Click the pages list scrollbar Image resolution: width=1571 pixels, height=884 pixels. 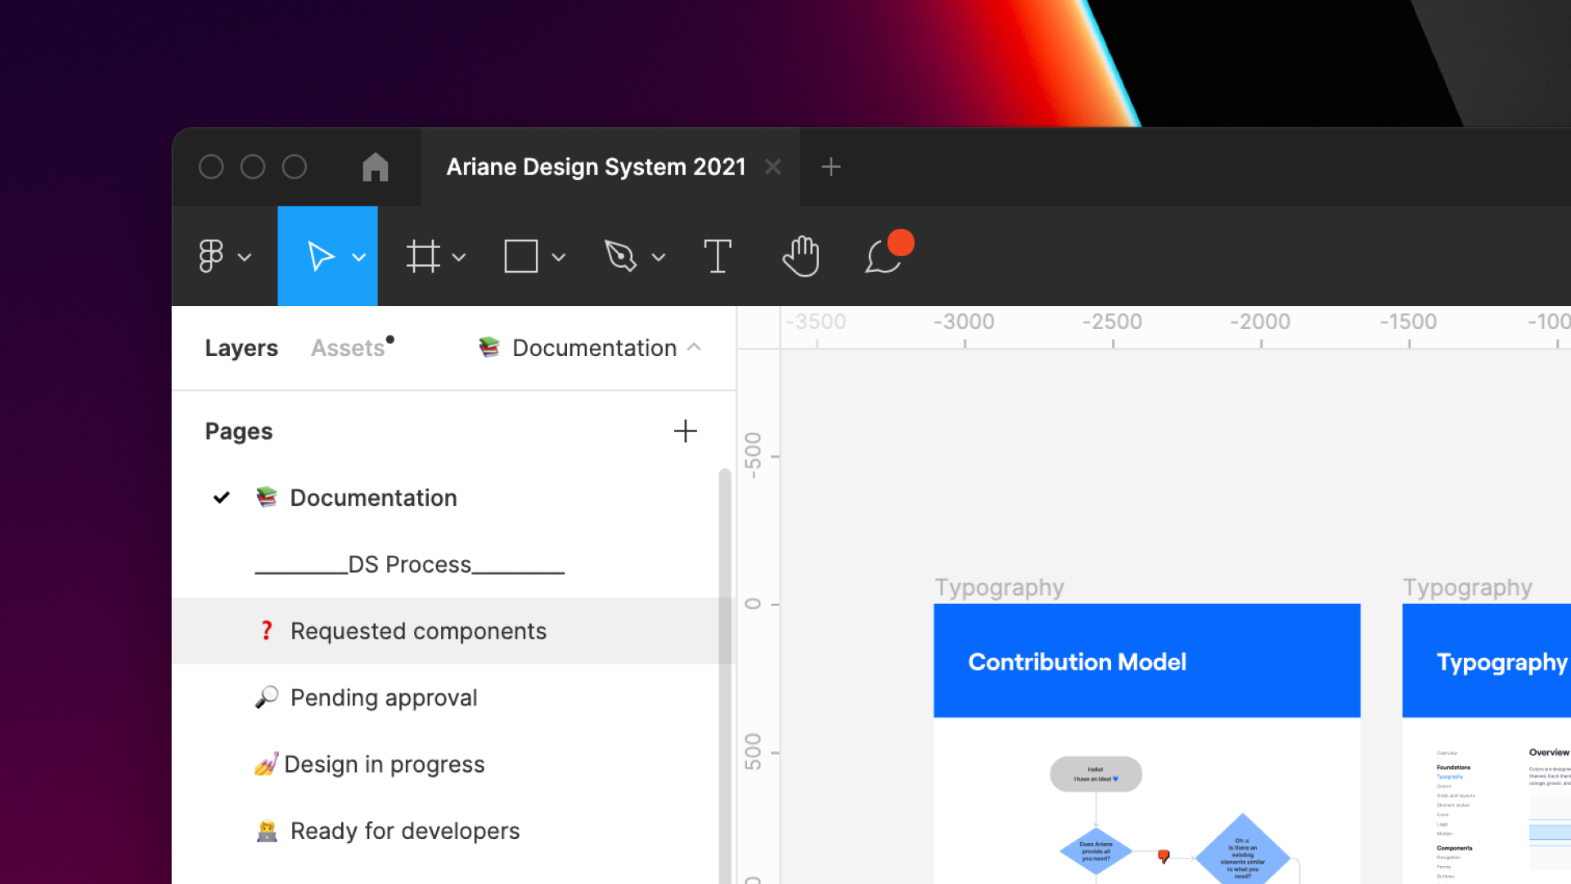tap(725, 676)
